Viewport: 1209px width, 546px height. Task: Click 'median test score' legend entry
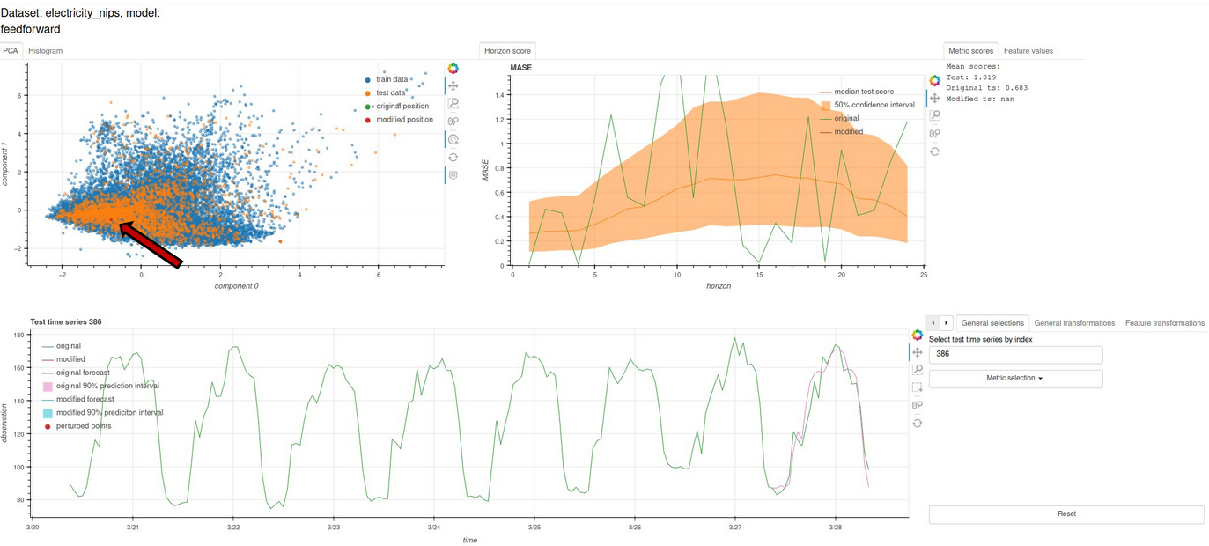pos(857,92)
